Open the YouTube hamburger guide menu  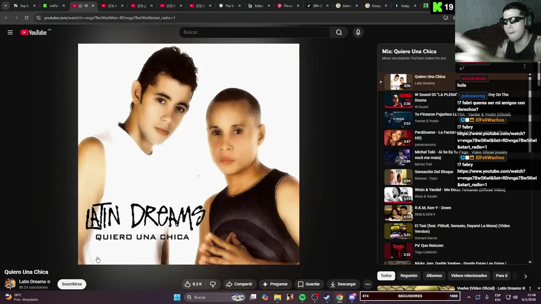(10, 33)
